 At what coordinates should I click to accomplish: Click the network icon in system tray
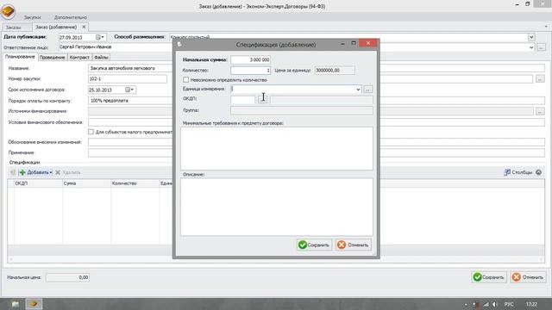pos(486,304)
